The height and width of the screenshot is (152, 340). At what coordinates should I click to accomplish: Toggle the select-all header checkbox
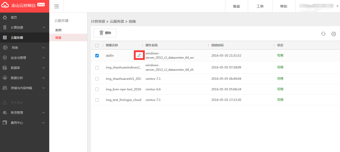point(97,46)
